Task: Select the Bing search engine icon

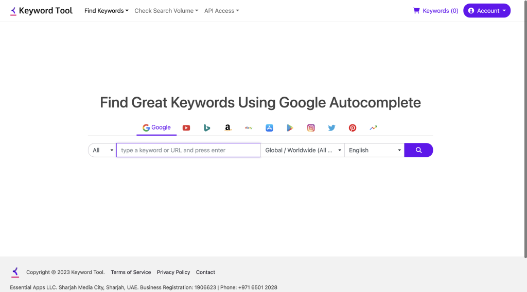Action: tap(206, 128)
